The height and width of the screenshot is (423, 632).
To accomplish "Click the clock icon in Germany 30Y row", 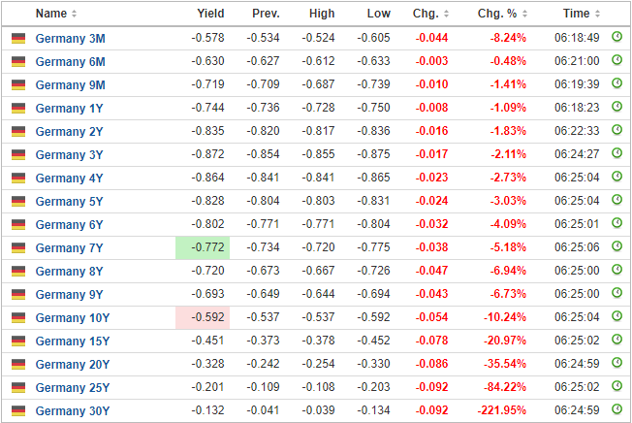I will pyautogui.click(x=616, y=408).
